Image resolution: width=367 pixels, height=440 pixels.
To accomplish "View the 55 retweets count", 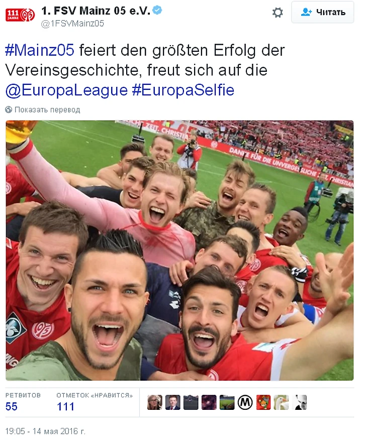I will tap(12, 406).
